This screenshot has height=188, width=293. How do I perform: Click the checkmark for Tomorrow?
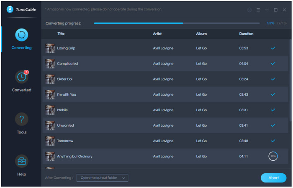(x=273, y=141)
